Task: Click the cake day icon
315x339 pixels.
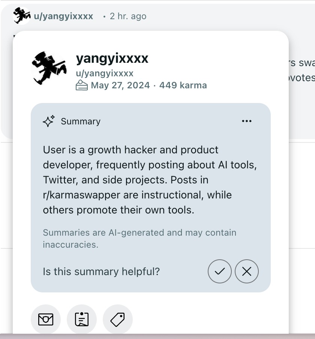Action: point(82,86)
